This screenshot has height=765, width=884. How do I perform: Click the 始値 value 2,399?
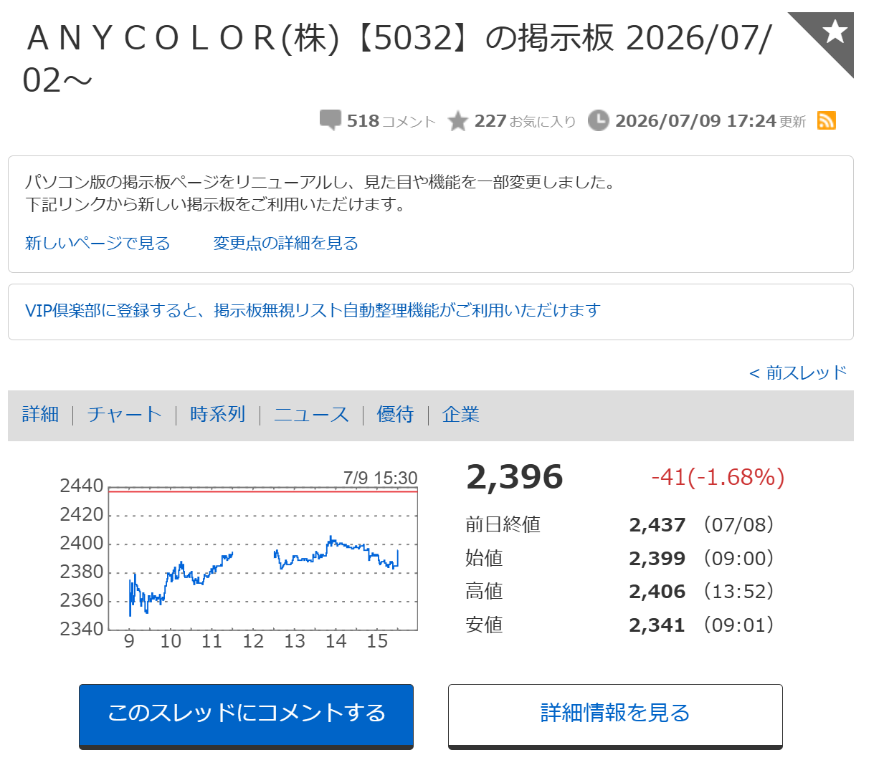tap(657, 559)
